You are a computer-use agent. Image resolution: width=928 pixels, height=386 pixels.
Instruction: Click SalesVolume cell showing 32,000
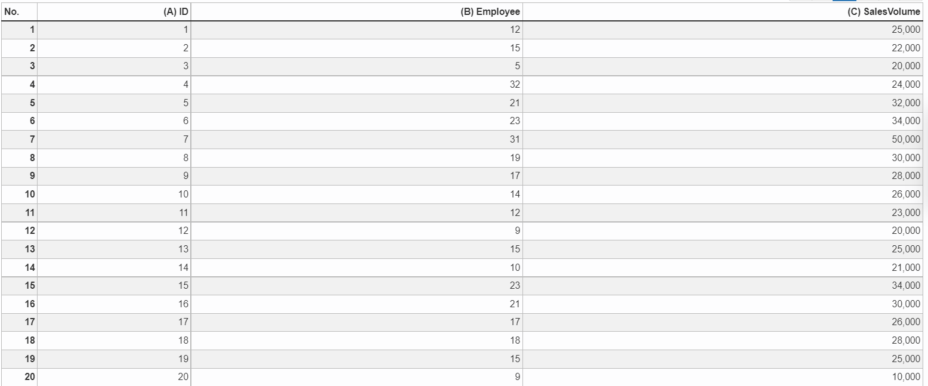pyautogui.click(x=723, y=103)
